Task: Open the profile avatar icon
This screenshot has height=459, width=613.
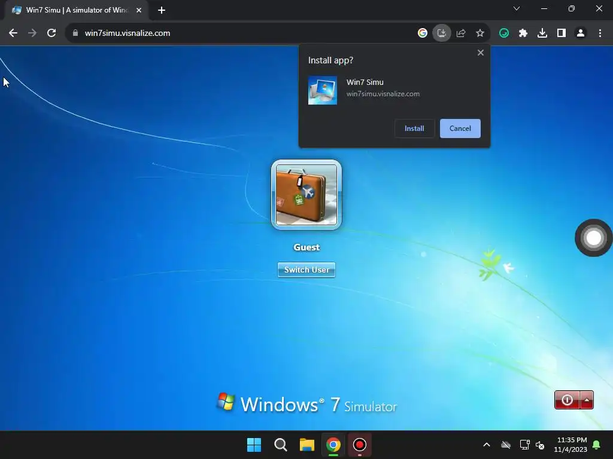Action: pyautogui.click(x=581, y=33)
